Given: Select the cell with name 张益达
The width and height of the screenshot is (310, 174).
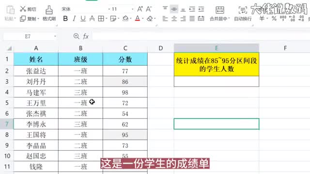Looking at the screenshot, I should (36, 71).
